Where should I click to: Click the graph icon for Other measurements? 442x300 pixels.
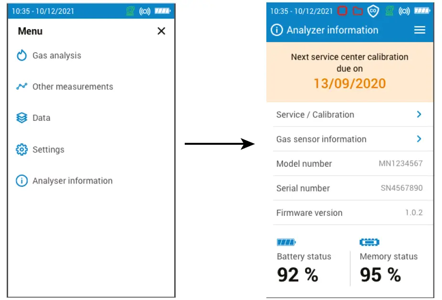tap(21, 87)
